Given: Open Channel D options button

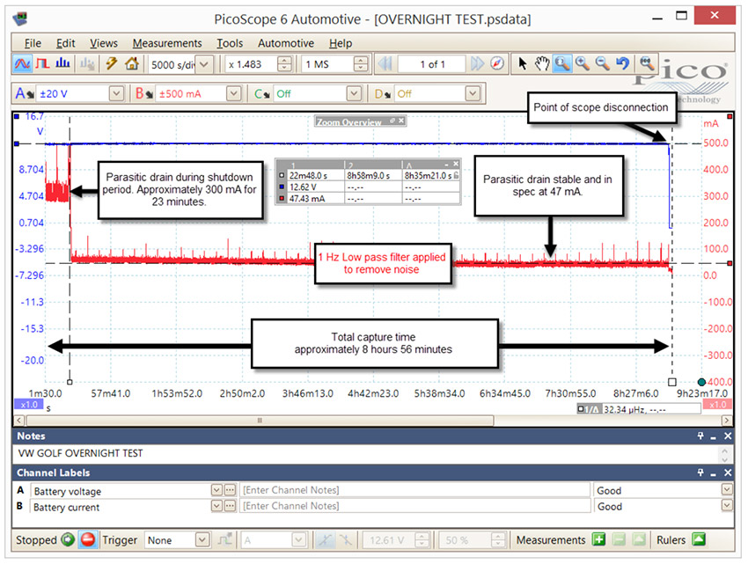Looking at the screenshot, I should click(384, 93).
